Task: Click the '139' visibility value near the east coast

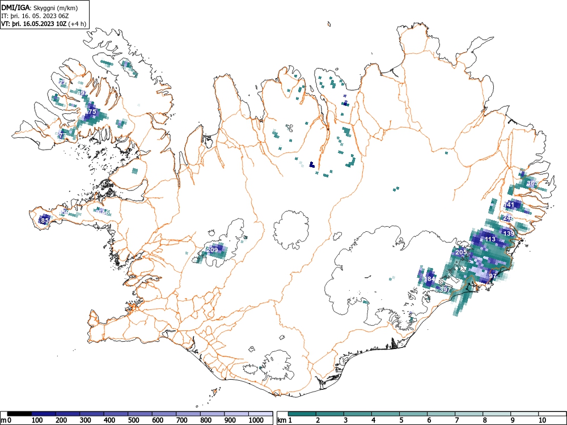Action: 509,233
